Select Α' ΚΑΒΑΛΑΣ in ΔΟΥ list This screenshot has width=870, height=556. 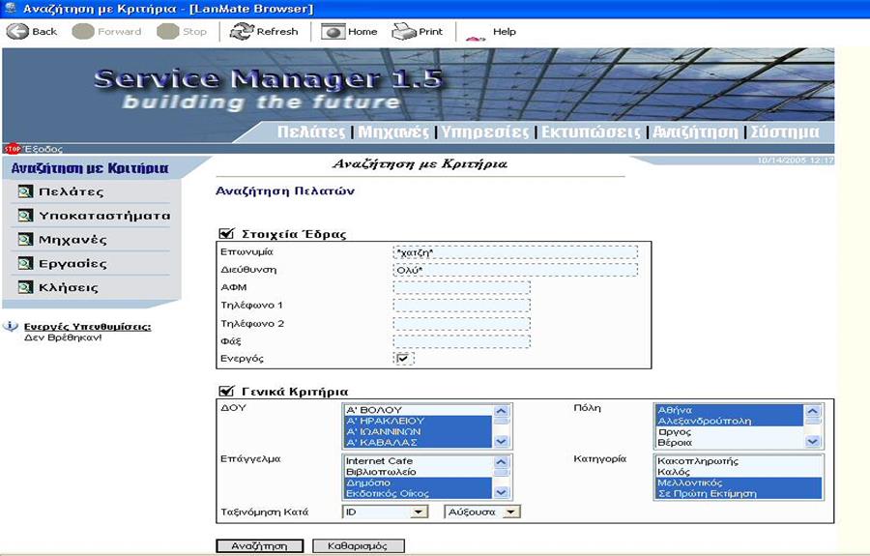pos(418,443)
